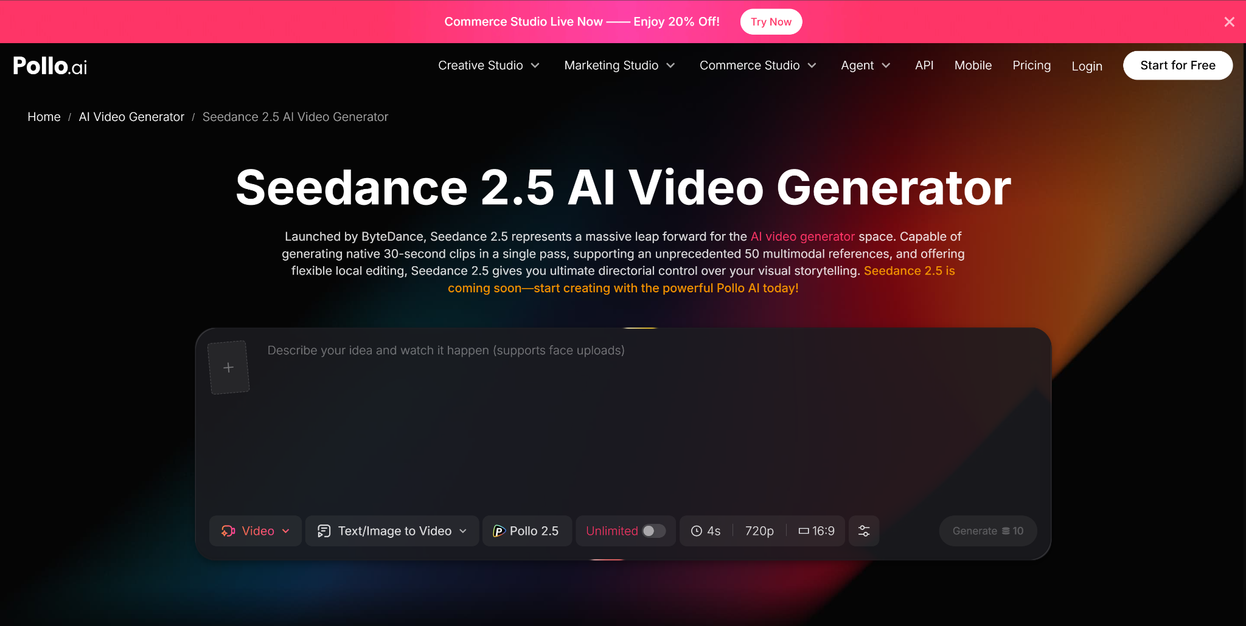
Task: Change the 720p resolution setting
Action: click(759, 531)
